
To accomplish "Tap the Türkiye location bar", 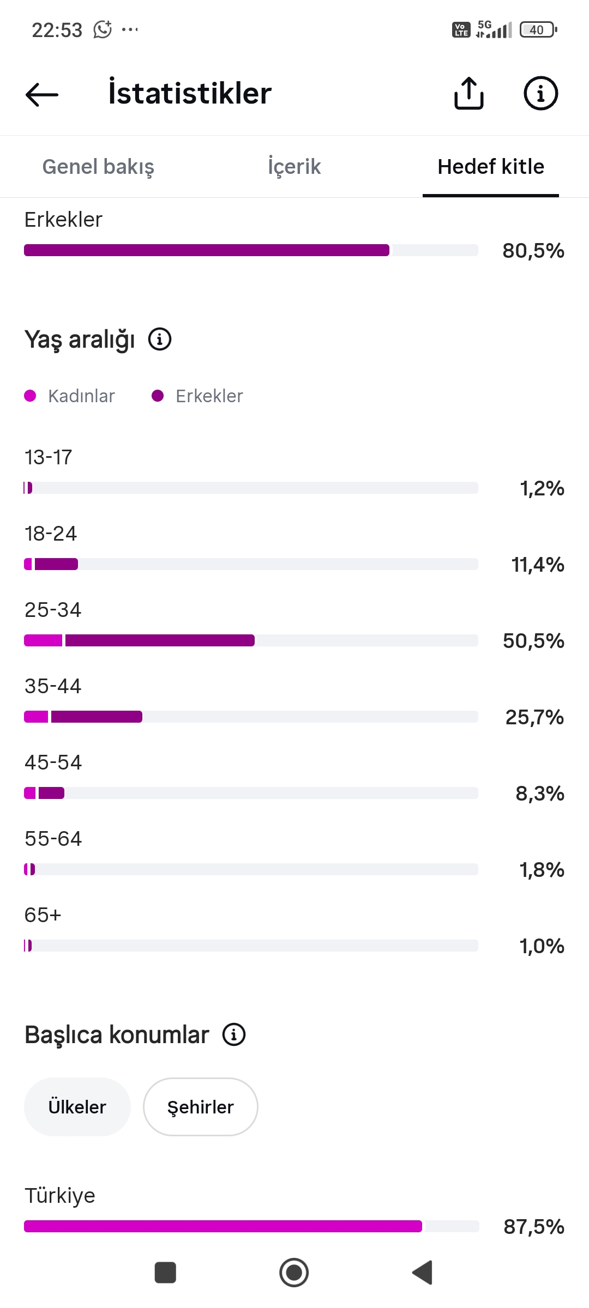I will pyautogui.click(x=251, y=1226).
